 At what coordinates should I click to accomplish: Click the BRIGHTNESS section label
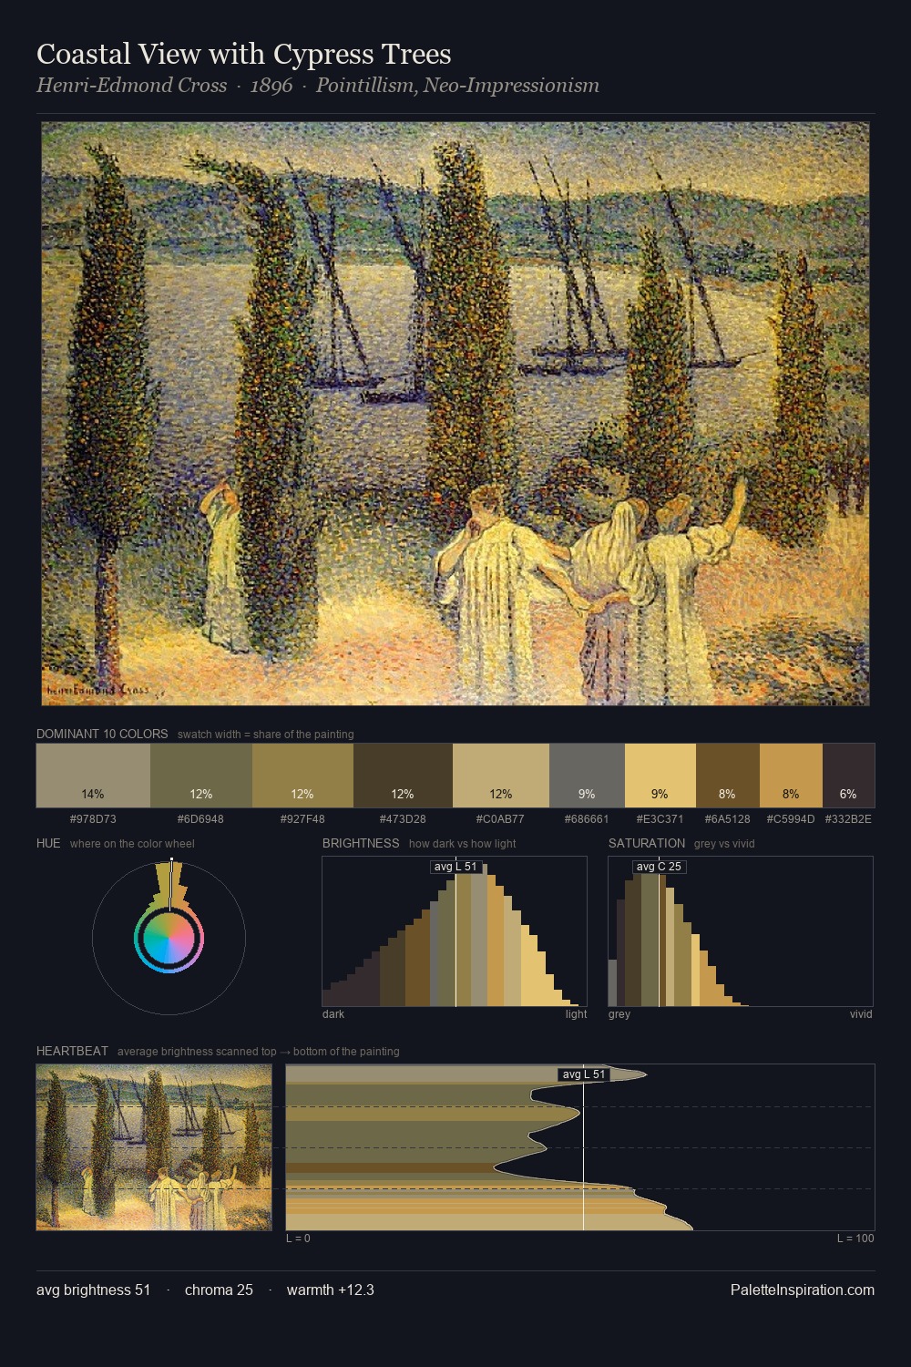coord(361,843)
